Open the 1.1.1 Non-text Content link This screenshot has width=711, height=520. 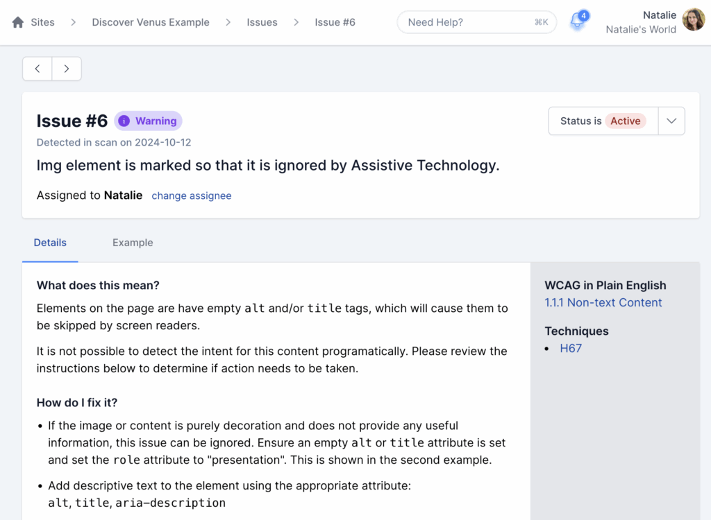[x=603, y=302]
